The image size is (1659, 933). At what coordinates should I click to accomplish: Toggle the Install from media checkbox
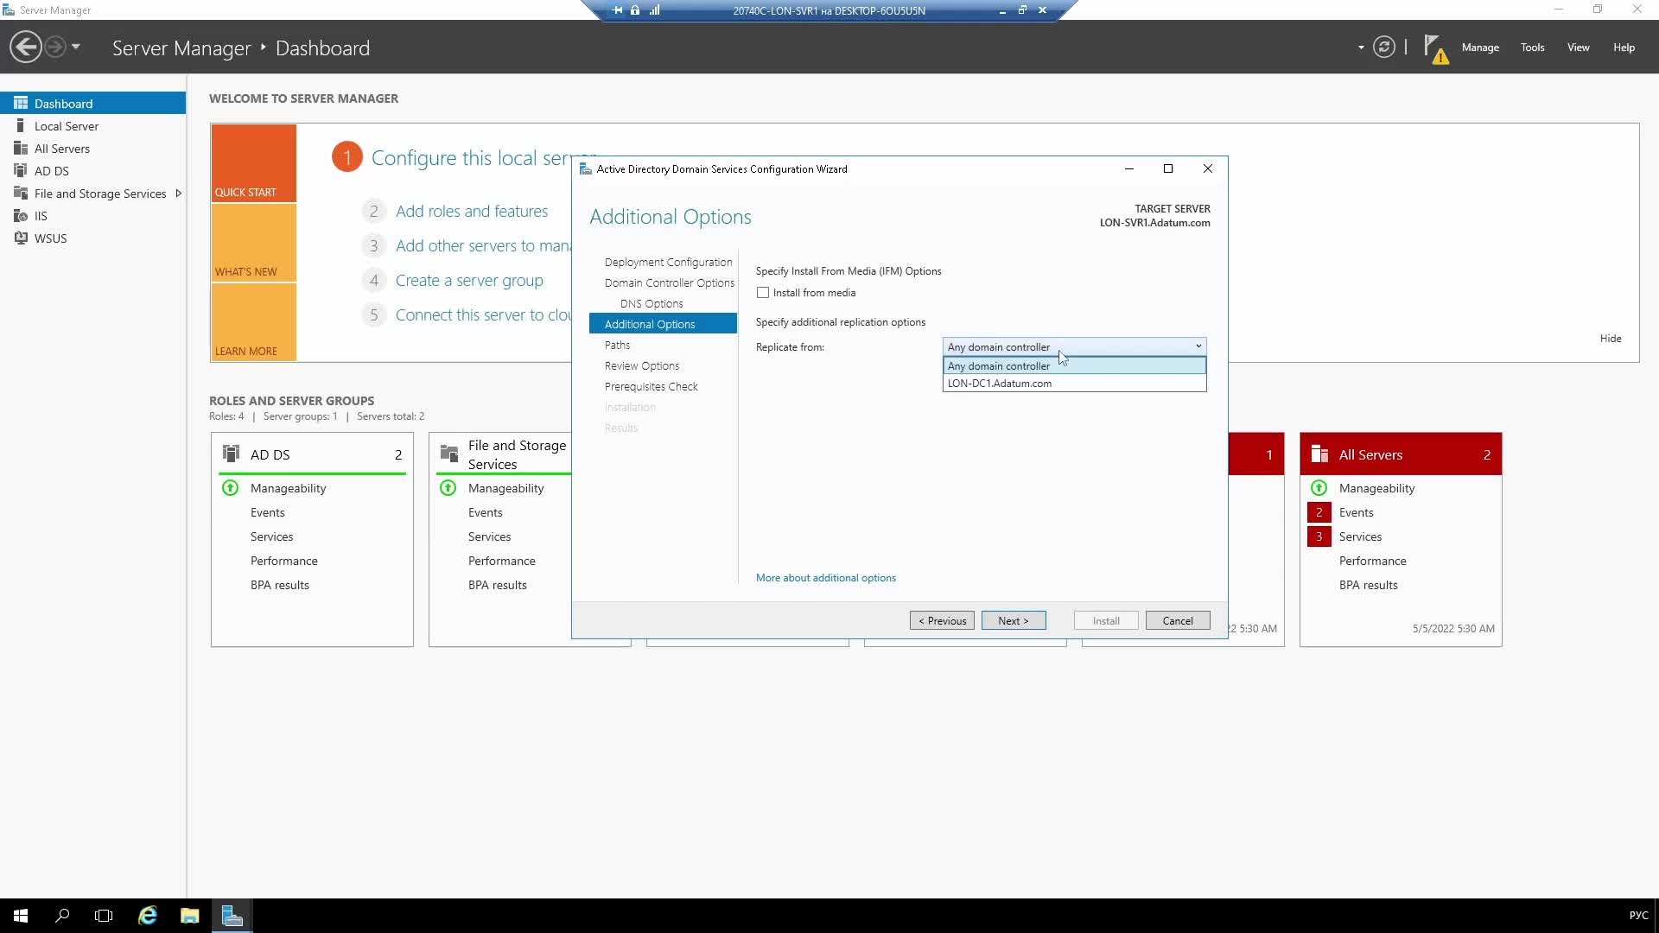click(x=763, y=293)
